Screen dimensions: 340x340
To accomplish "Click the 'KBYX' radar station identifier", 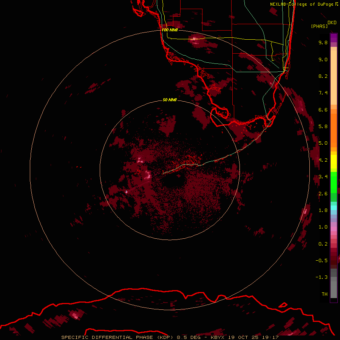I will (218, 337).
